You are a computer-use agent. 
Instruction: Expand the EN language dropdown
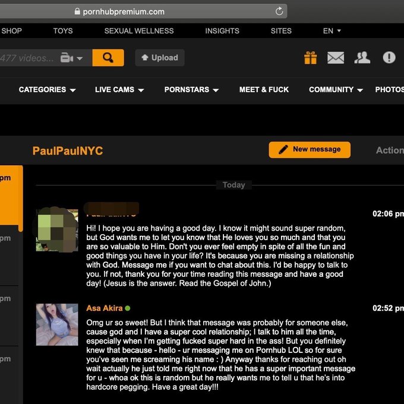[x=332, y=31]
